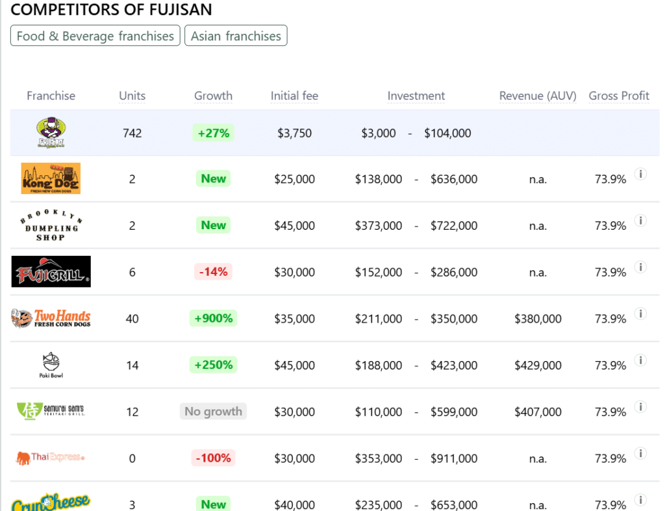Select the 12 units value

point(132,412)
